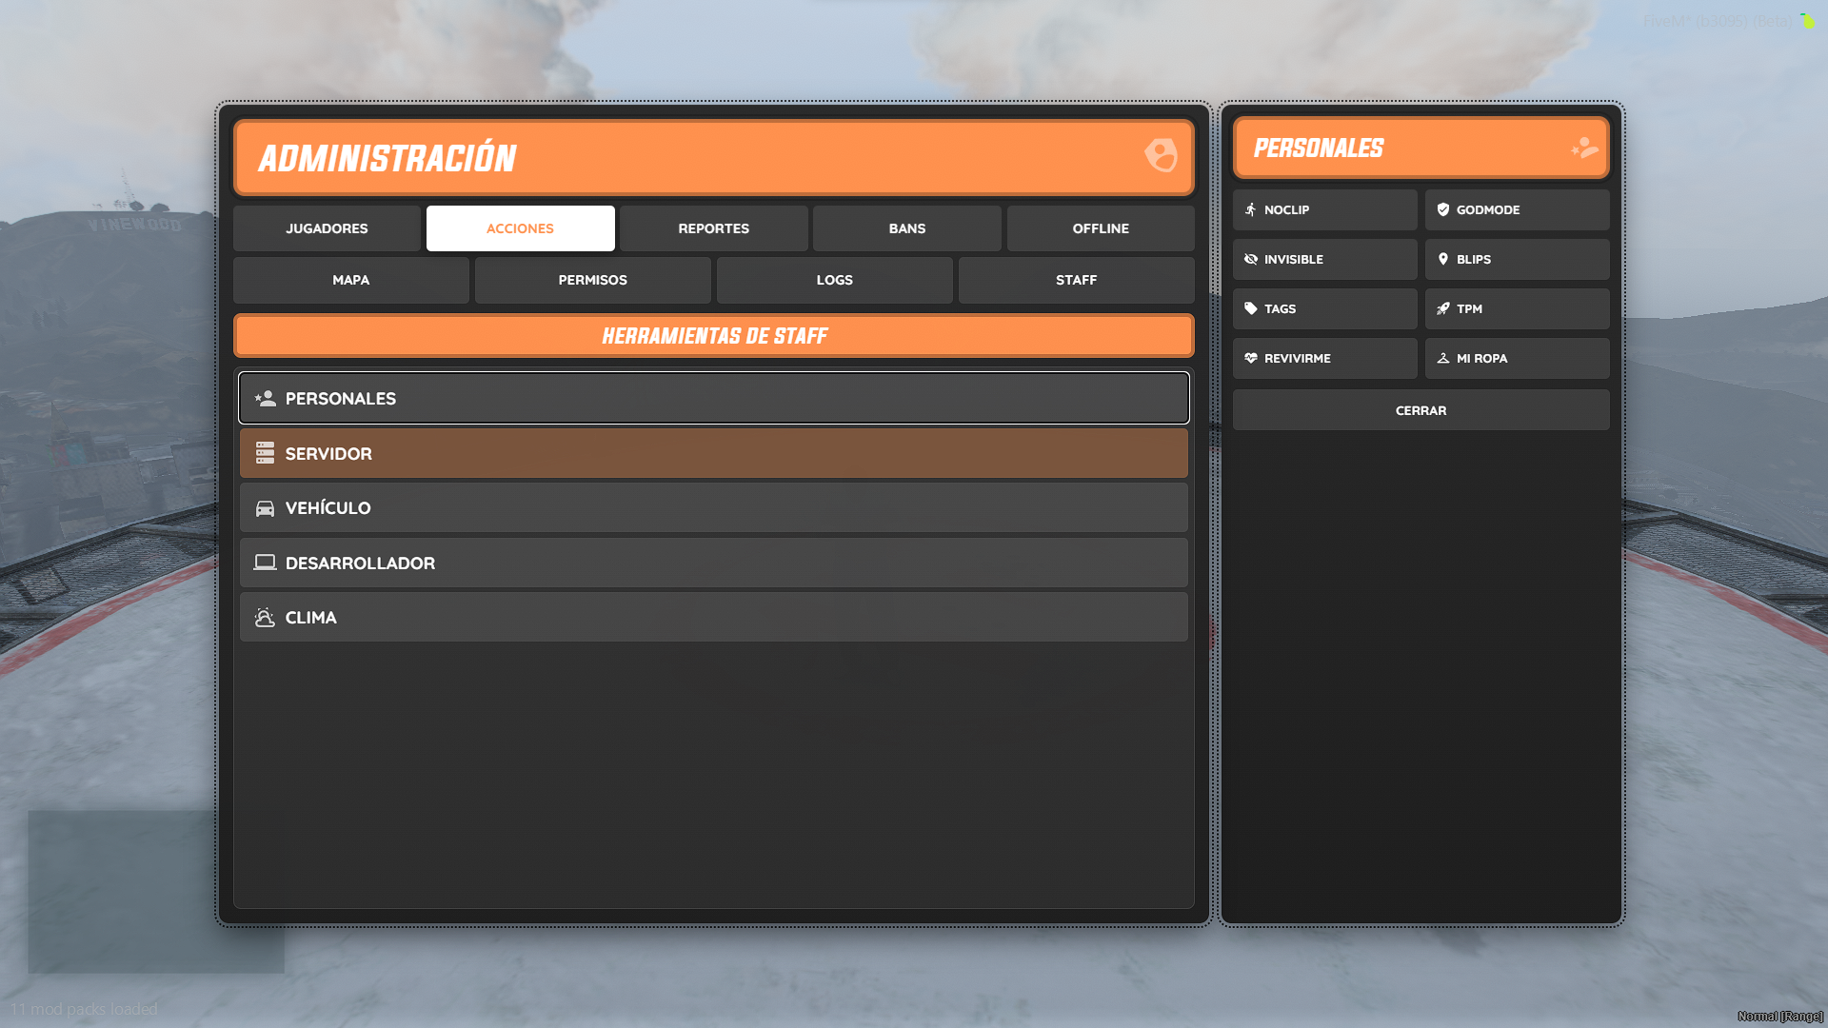1828x1028 pixels.
Task: Switch to the Reportes tab
Action: (713, 228)
